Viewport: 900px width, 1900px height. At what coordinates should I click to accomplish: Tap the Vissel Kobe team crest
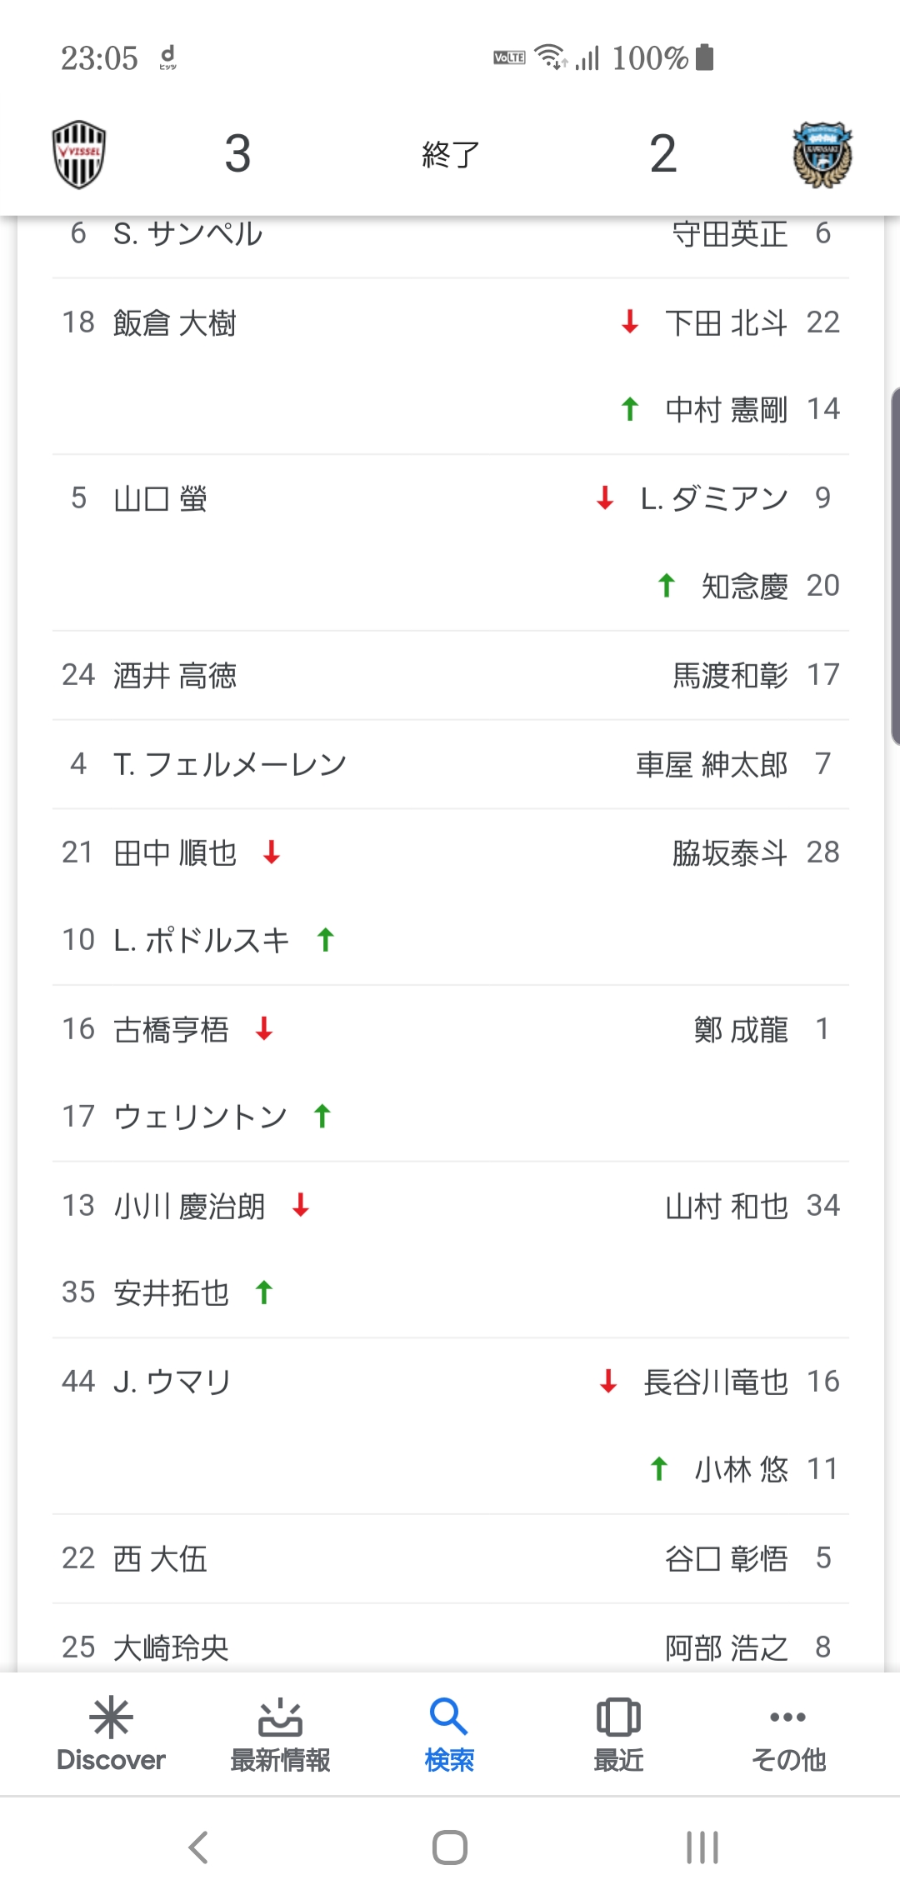pos(79,154)
